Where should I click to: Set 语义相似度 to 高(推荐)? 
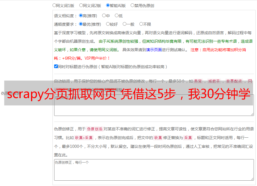(81, 16)
